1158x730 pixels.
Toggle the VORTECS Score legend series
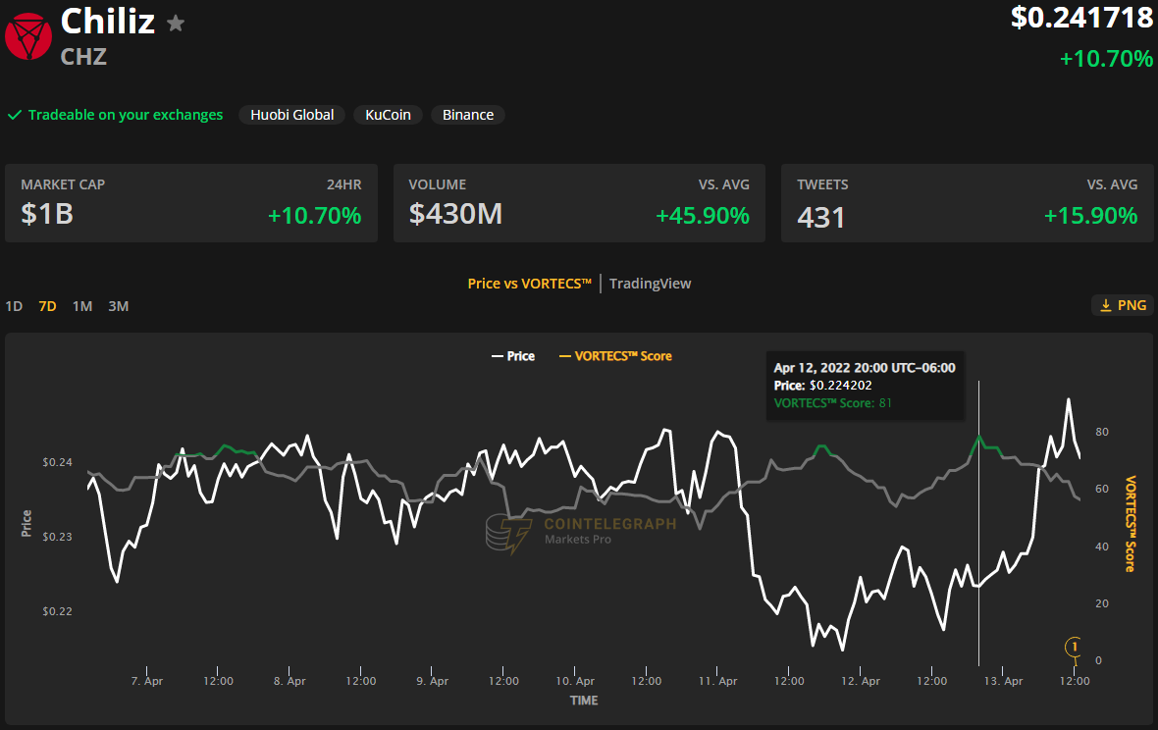(x=615, y=356)
